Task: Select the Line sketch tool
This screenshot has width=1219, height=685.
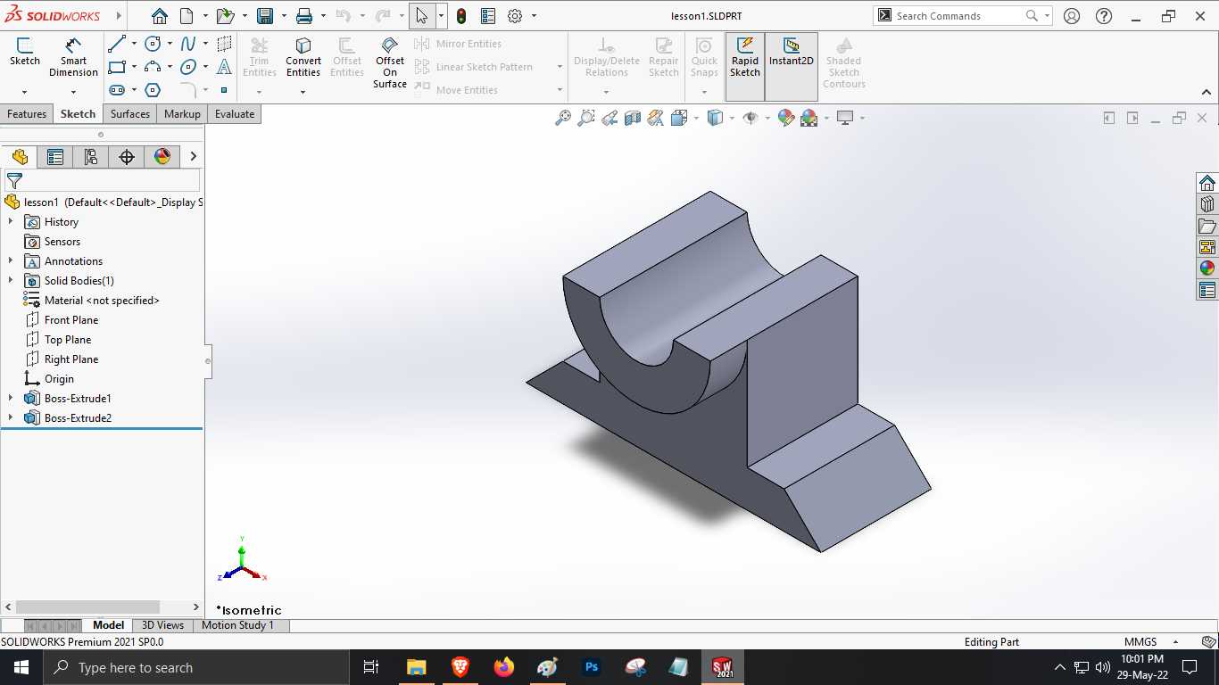Action: [117, 44]
